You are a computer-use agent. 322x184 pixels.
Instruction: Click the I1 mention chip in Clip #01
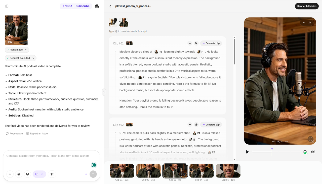point(200,52)
